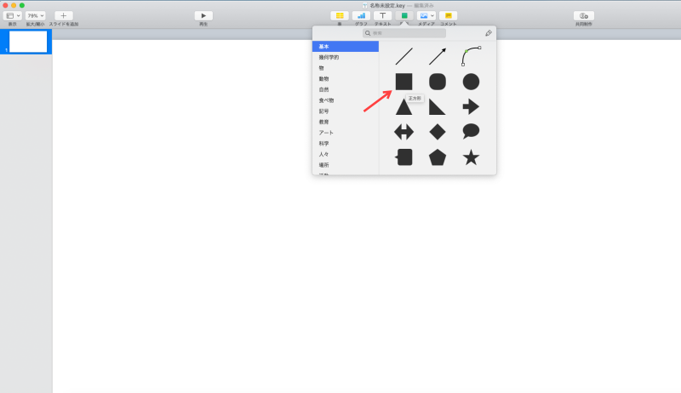Add the right triangle shape
Image resolution: width=681 pixels, height=393 pixels.
point(437,107)
